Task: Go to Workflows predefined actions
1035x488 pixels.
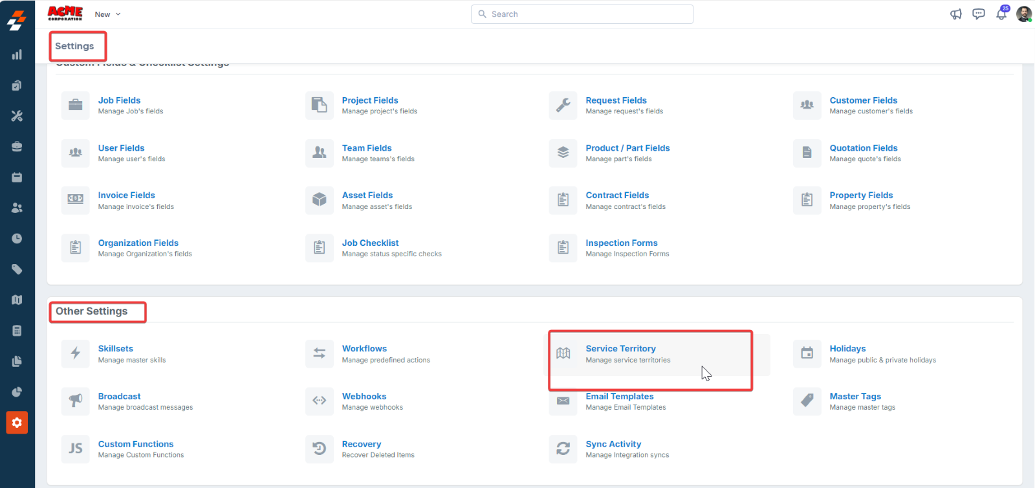Action: [364, 349]
